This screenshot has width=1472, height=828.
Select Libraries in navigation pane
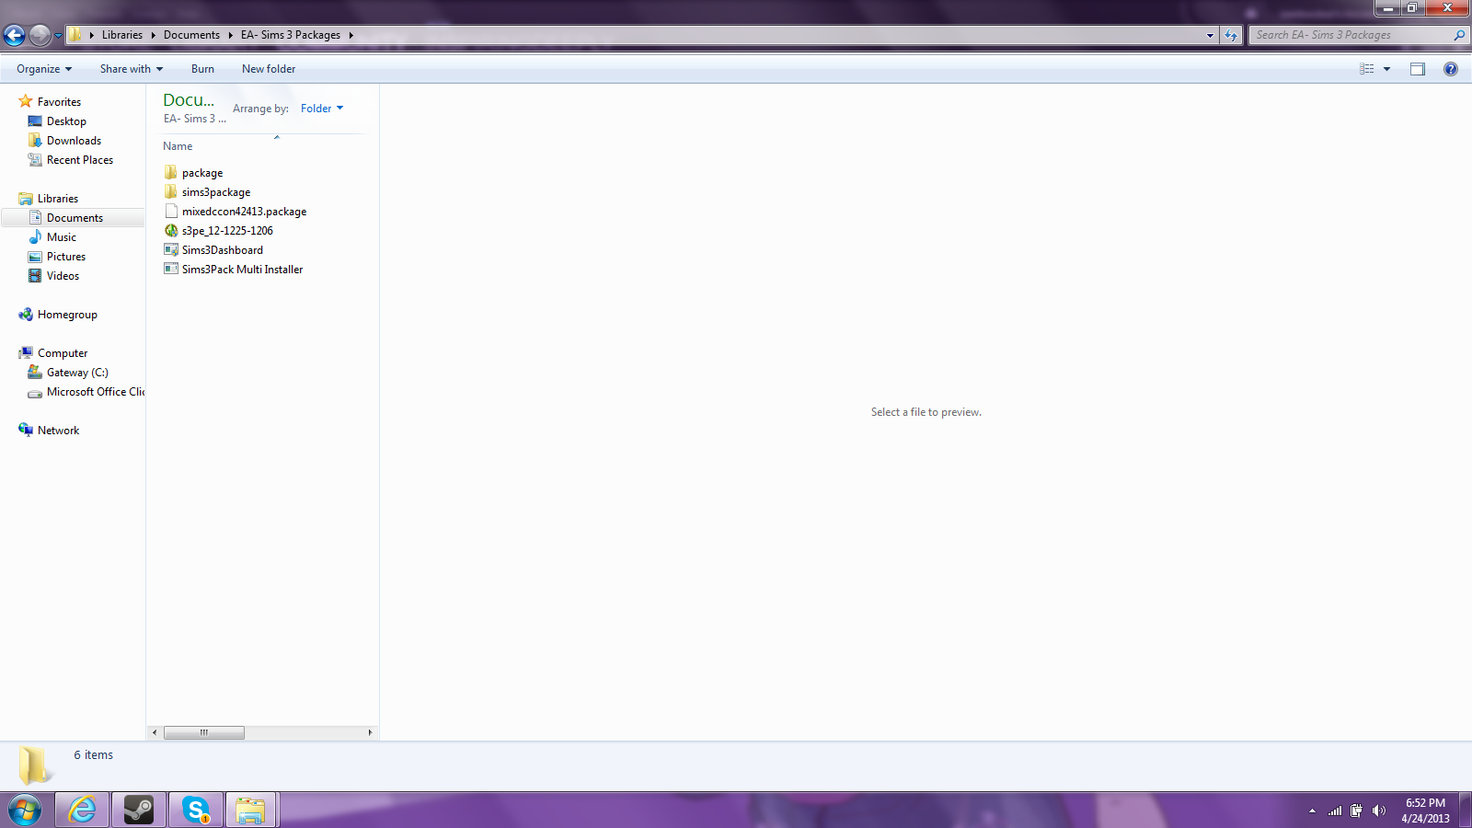(x=58, y=199)
